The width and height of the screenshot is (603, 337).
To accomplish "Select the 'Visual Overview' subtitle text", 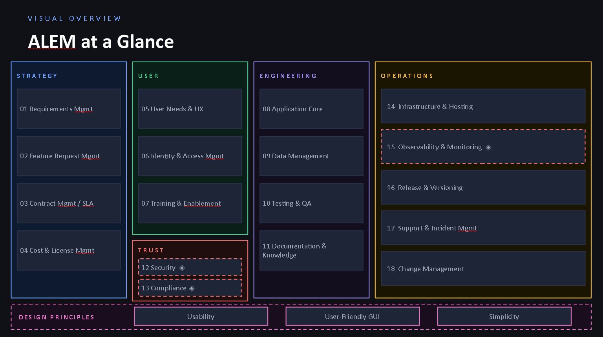I will (x=75, y=18).
